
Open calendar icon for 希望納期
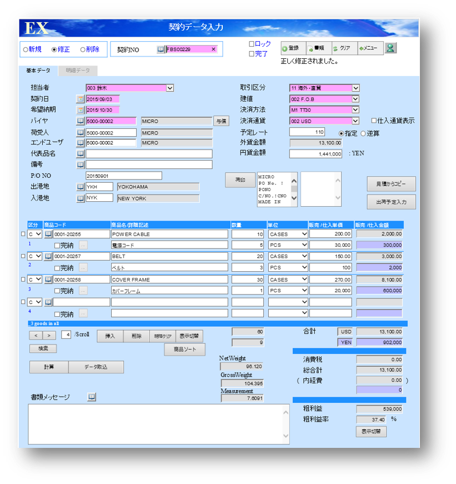80,110
